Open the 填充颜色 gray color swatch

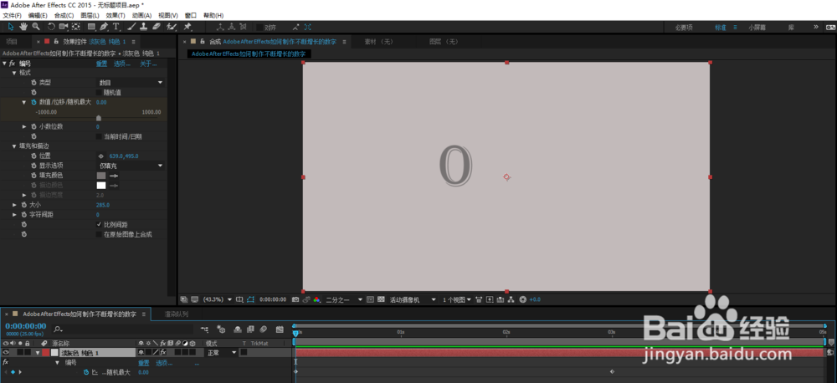click(x=101, y=176)
